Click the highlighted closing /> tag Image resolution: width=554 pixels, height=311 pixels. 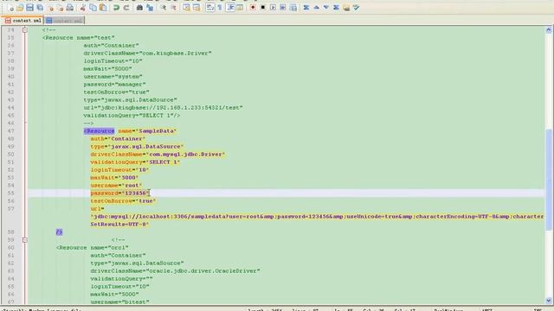(59, 232)
